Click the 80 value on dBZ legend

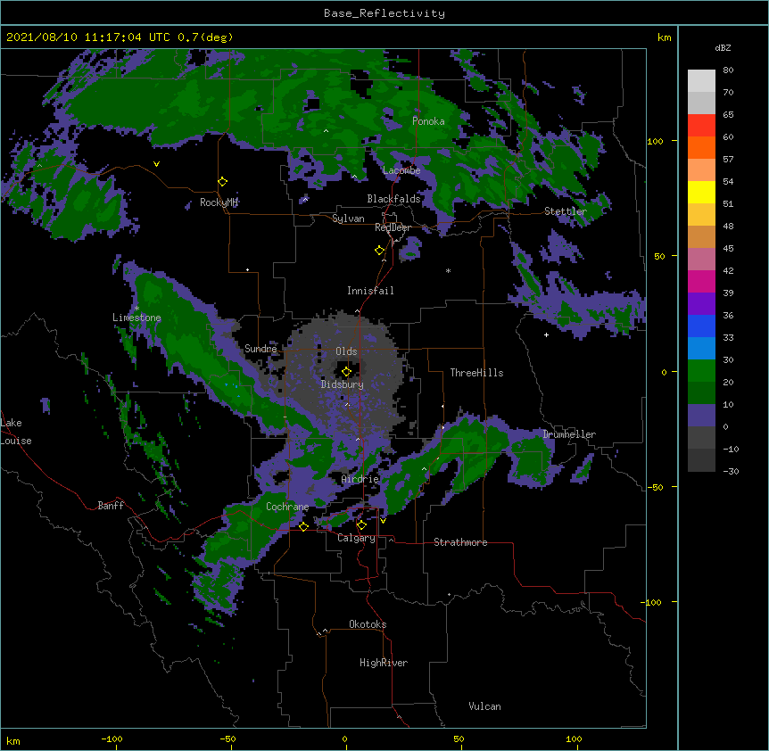(x=728, y=70)
